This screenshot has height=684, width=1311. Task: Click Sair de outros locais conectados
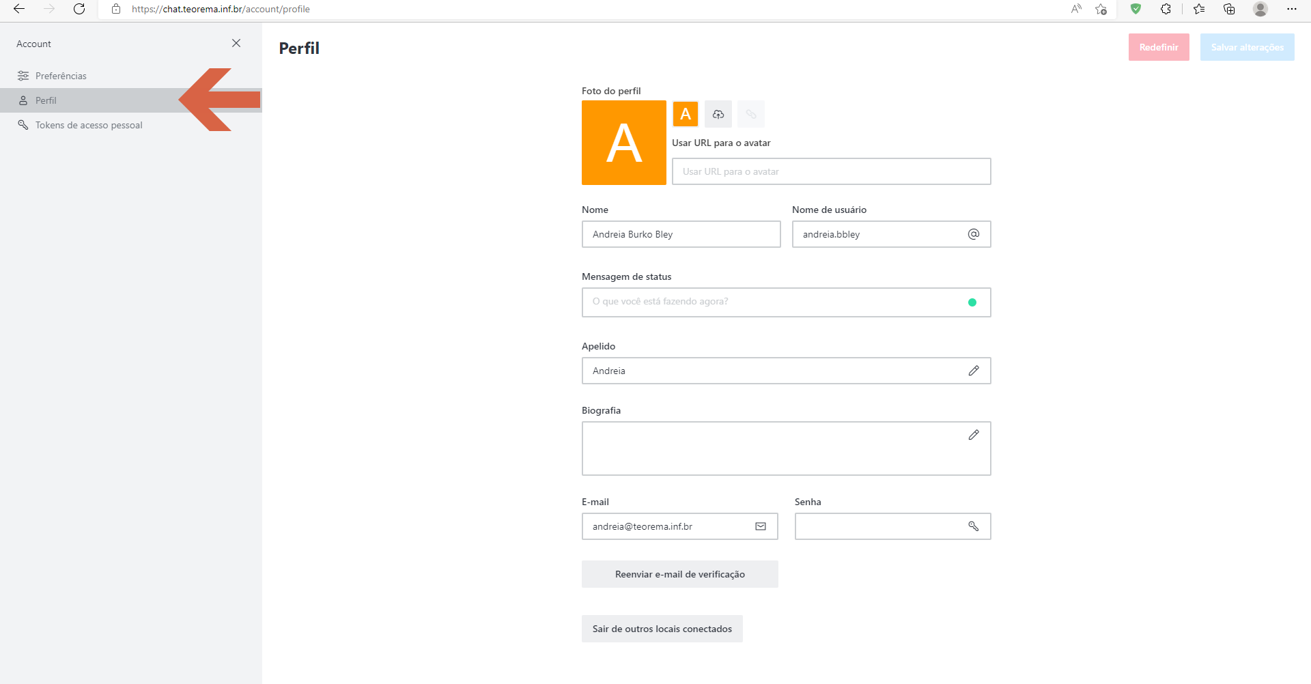662,629
